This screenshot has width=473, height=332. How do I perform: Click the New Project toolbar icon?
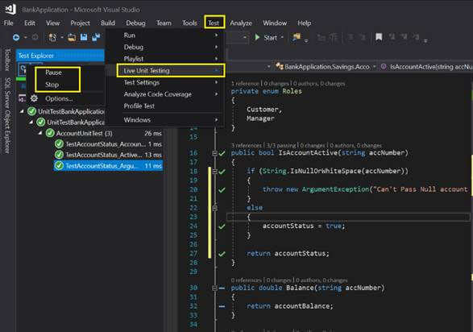click(x=52, y=37)
